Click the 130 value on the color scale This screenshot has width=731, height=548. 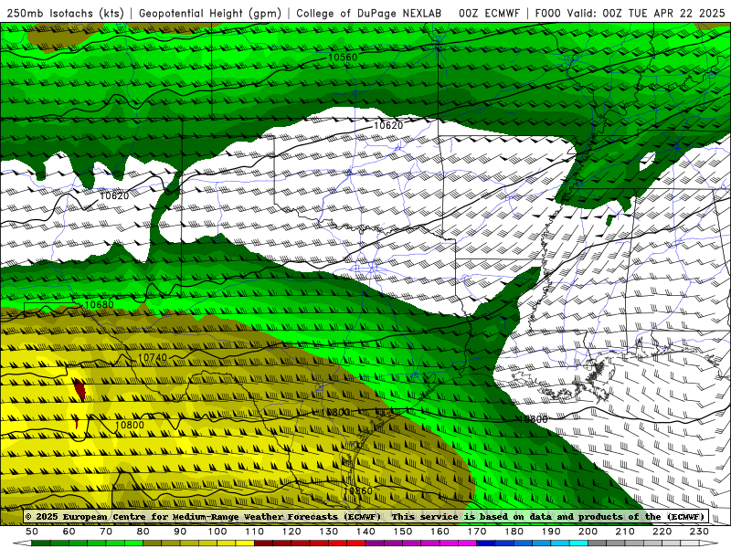[329, 532]
